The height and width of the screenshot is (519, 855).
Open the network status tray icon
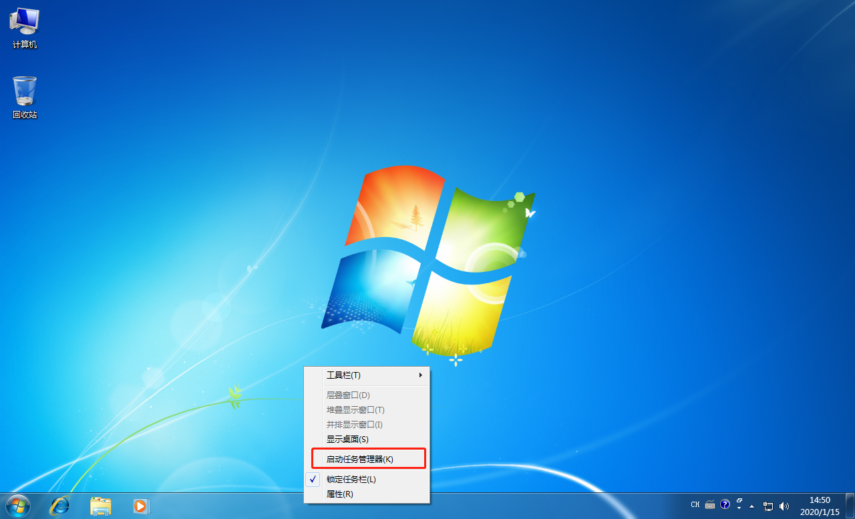tap(767, 505)
